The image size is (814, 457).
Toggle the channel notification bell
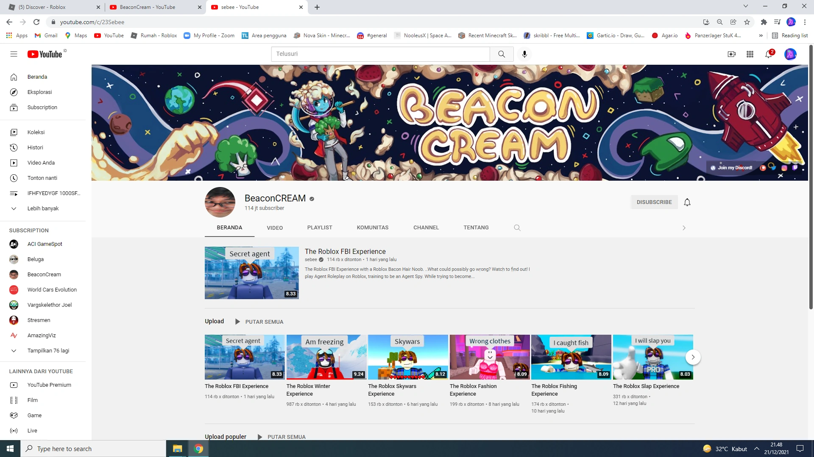[x=687, y=202]
